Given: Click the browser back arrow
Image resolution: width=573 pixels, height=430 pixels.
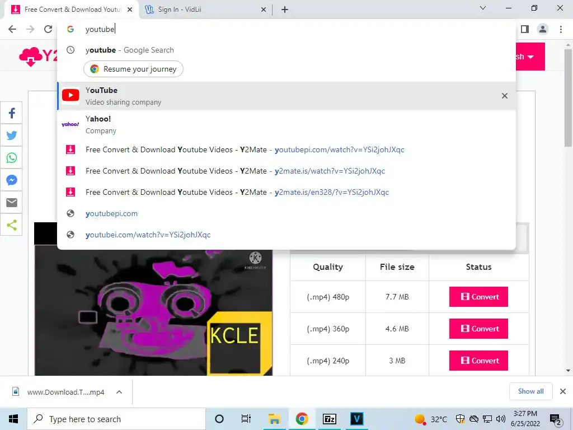Looking at the screenshot, I should pyautogui.click(x=12, y=29).
